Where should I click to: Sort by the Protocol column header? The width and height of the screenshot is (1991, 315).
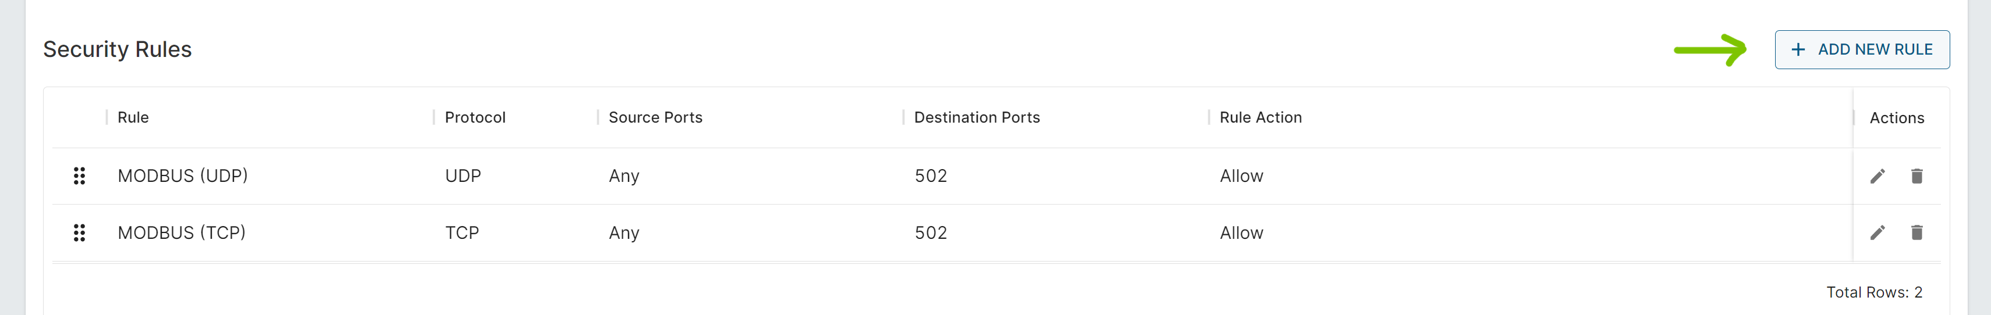474,117
